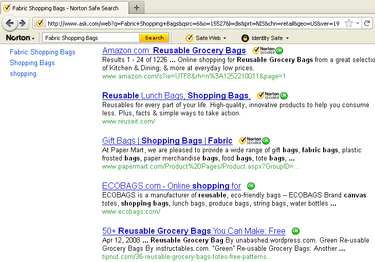Click the www.amazon.com green URL text
This screenshot has height=262, width=375.
tap(194, 76)
